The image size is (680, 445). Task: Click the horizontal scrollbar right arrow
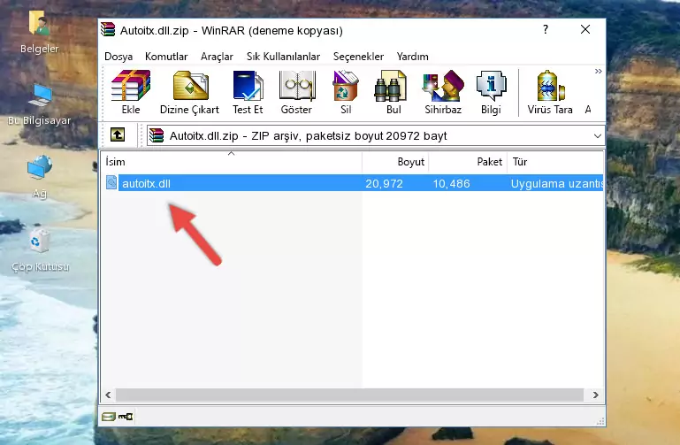pyautogui.click(x=595, y=395)
